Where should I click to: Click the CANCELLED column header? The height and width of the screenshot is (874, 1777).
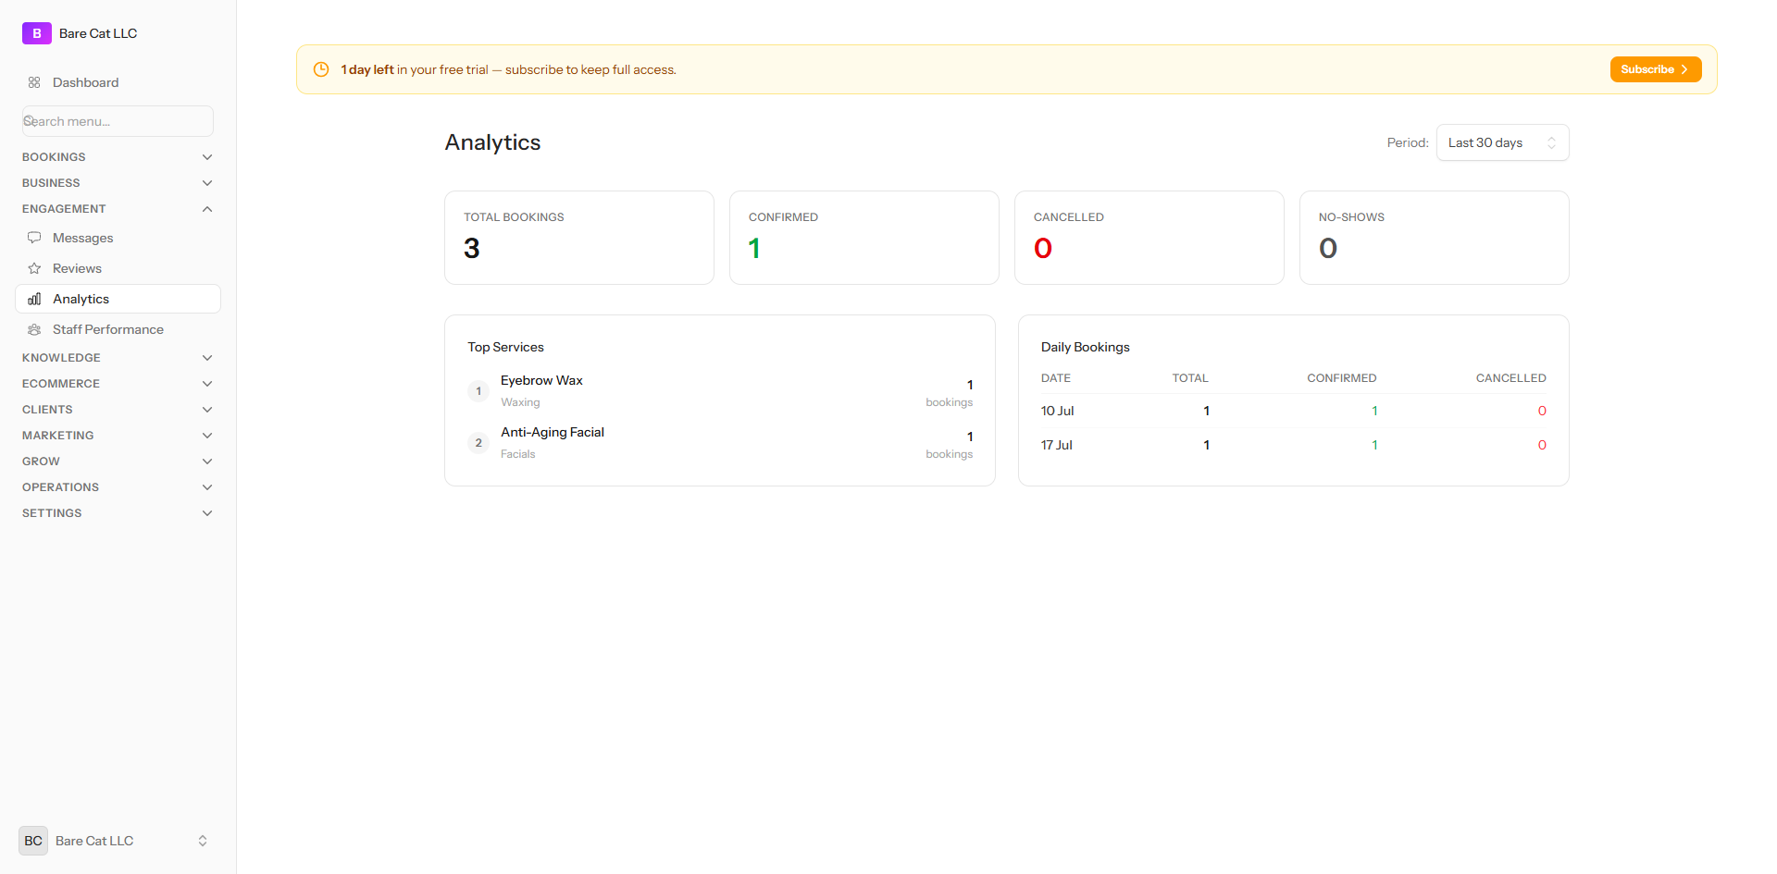pos(1510,378)
